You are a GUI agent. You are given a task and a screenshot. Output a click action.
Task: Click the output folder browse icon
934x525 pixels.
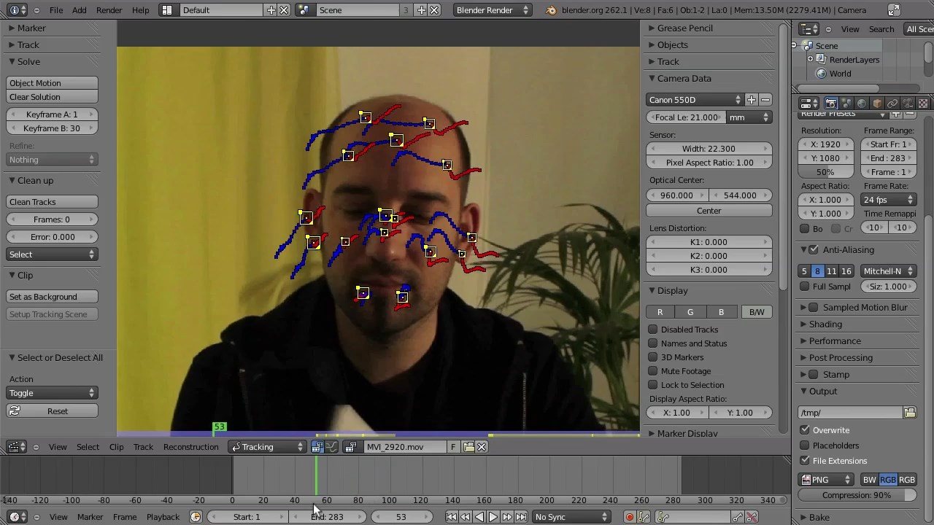coord(909,413)
